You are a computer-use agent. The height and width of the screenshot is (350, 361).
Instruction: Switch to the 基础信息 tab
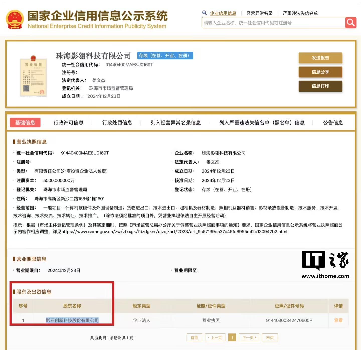(25, 123)
